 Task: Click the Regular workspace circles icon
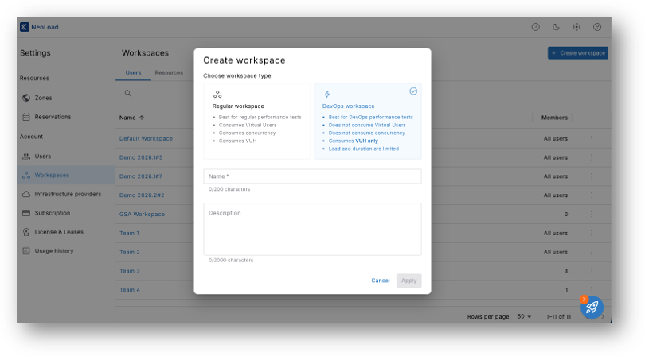217,95
